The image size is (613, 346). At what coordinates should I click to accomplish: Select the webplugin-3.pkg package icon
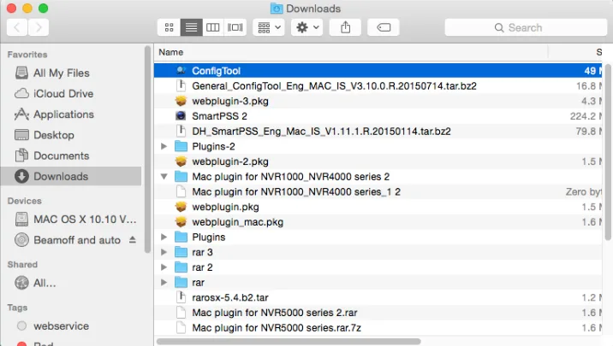[181, 101]
